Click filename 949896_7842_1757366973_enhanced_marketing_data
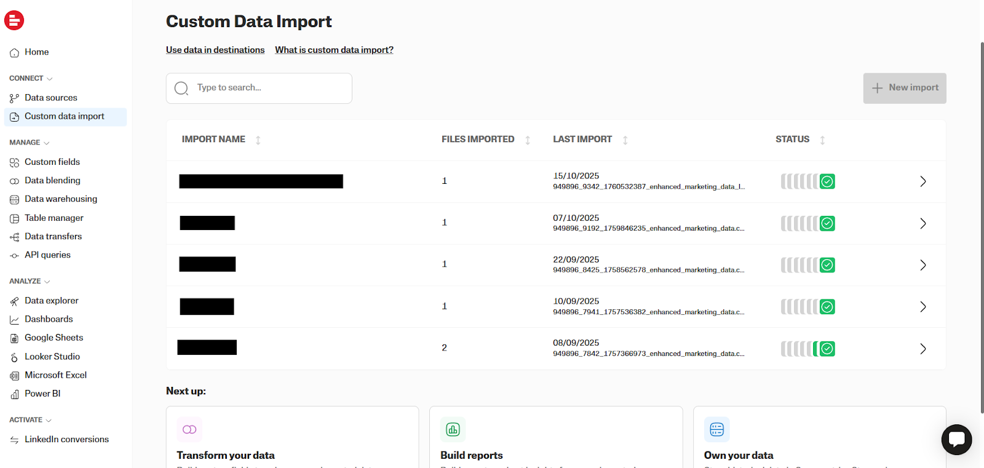 tap(648, 354)
